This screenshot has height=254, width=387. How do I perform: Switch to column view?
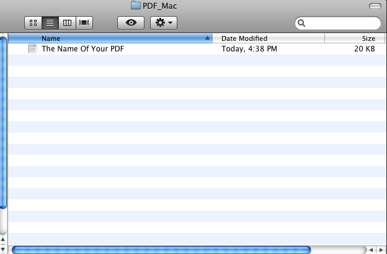67,23
